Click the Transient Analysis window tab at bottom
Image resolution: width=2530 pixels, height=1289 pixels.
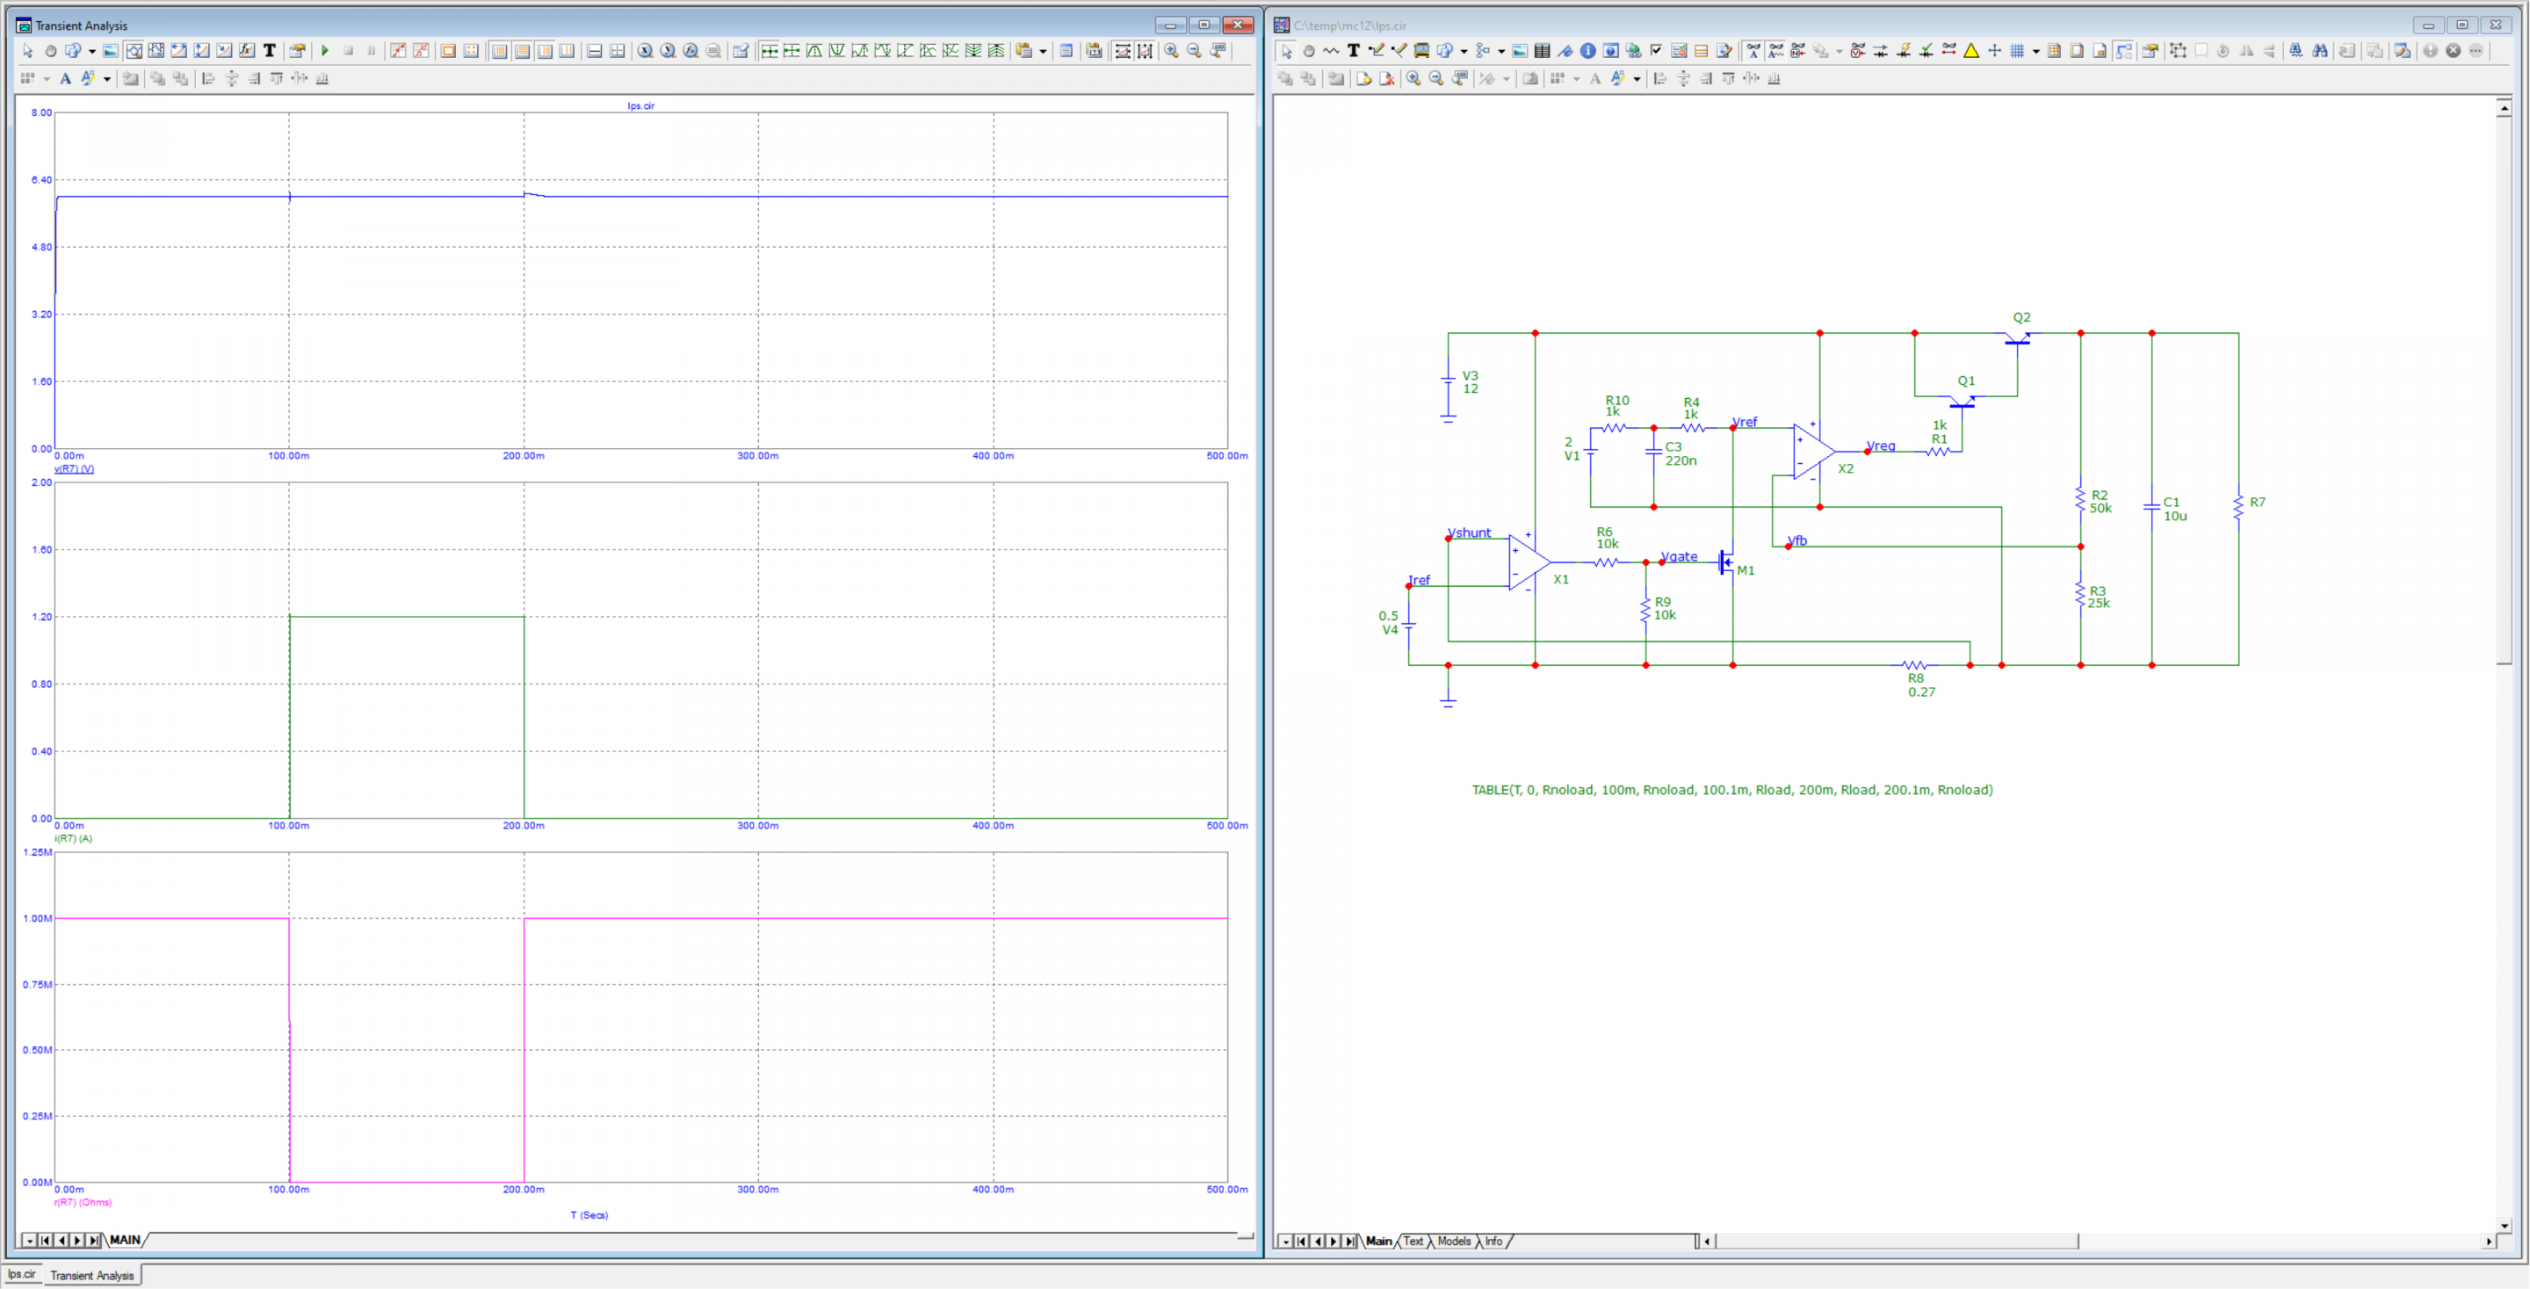91,1275
